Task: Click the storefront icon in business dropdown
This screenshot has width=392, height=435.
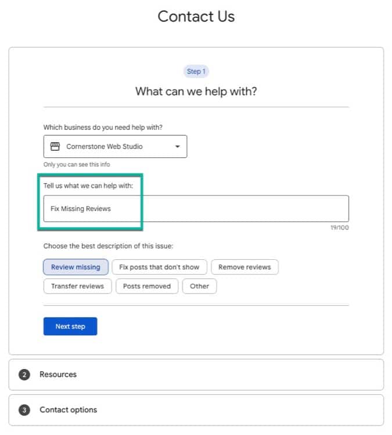Action: 55,146
